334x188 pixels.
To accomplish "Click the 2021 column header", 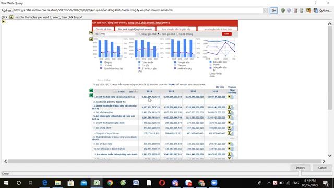I will [215, 91].
